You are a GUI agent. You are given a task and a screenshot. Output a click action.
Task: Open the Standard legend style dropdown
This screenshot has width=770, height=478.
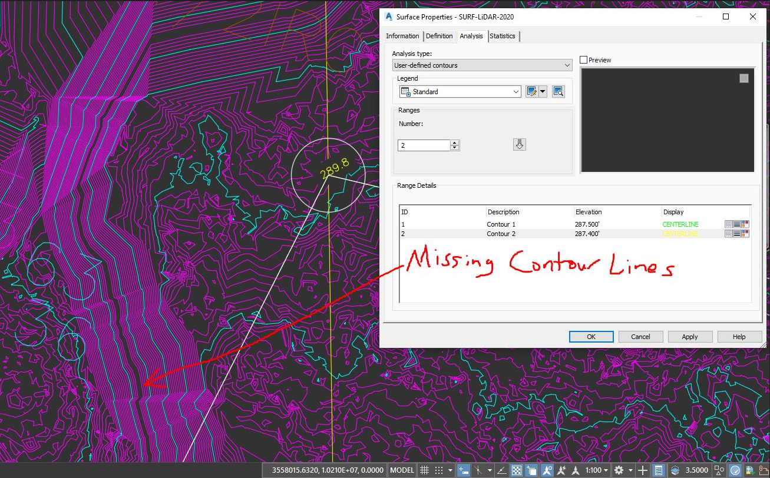pos(517,91)
